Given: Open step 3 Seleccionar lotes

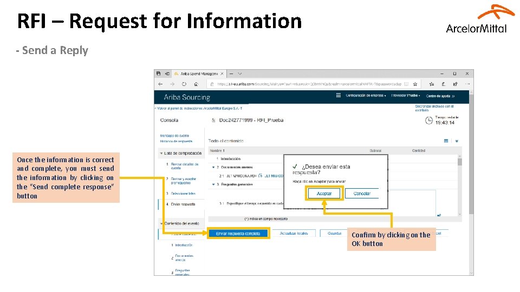Looking at the screenshot, I should click(183, 194).
